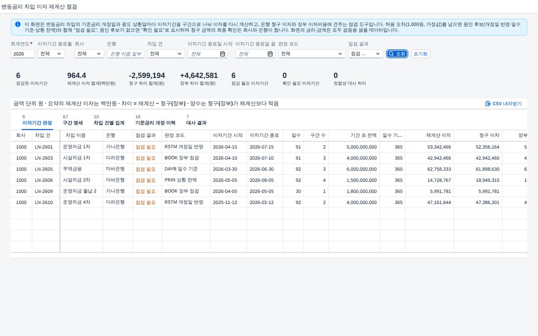
Task: Select the 차입 건별 집계 tab
Action: coord(109,120)
